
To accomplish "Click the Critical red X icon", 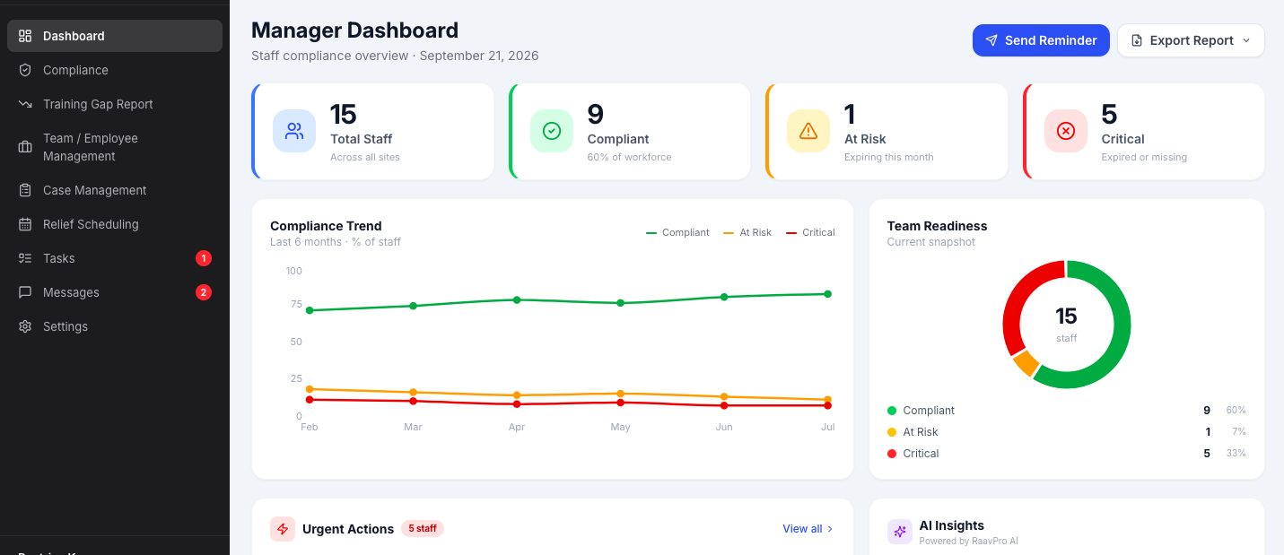I will [x=1066, y=131].
